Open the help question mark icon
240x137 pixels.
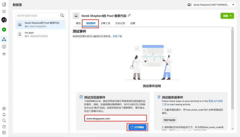(4, 126)
